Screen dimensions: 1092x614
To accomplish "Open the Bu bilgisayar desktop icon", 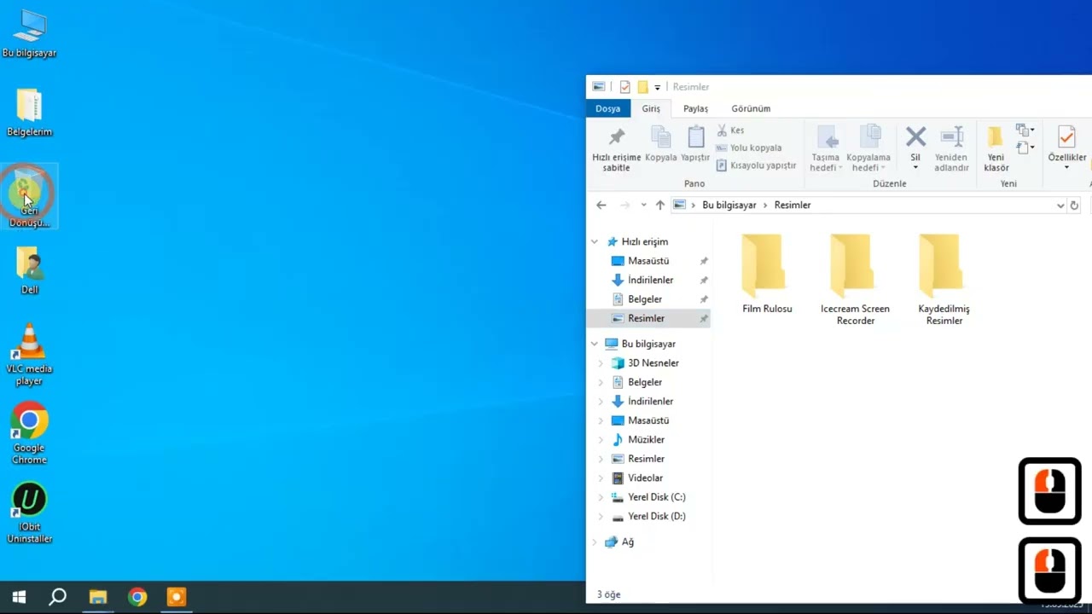I will click(29, 34).
